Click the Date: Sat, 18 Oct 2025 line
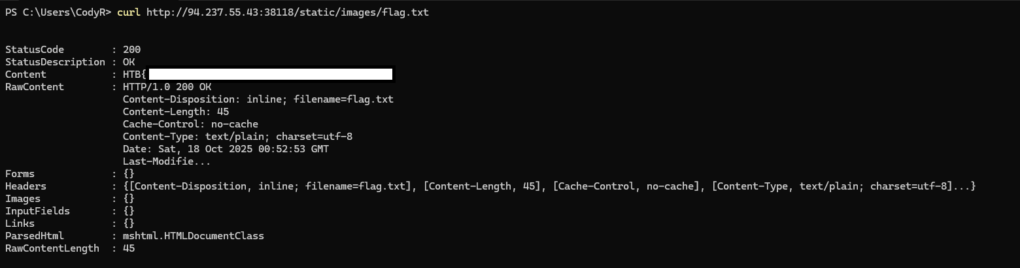 226,149
